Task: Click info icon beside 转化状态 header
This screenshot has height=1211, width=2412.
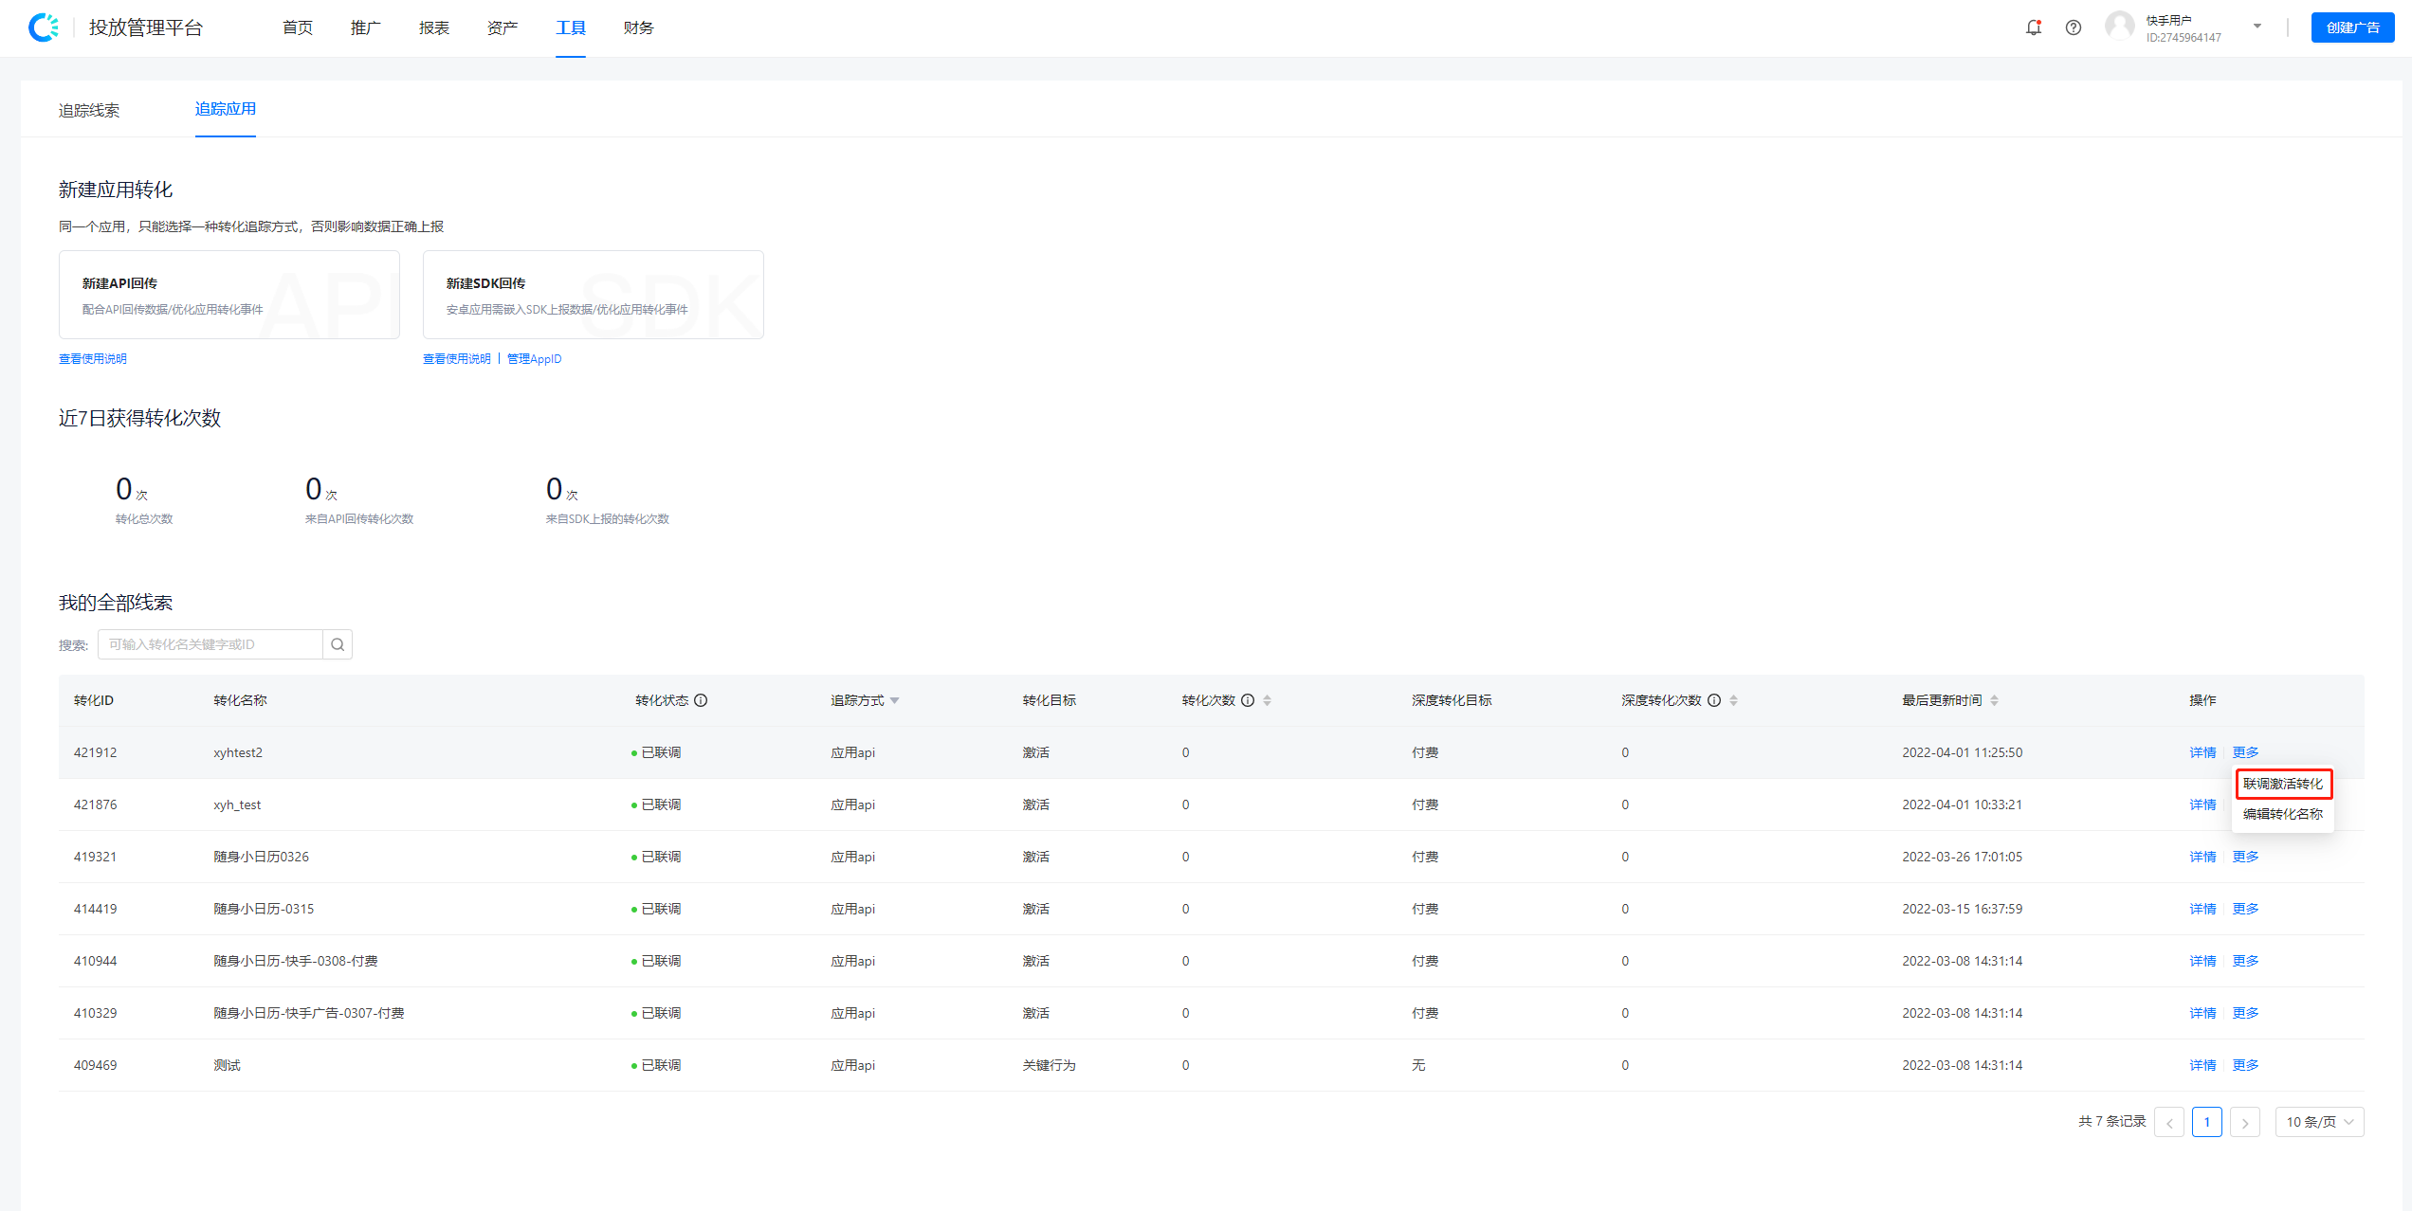Action: [x=701, y=700]
